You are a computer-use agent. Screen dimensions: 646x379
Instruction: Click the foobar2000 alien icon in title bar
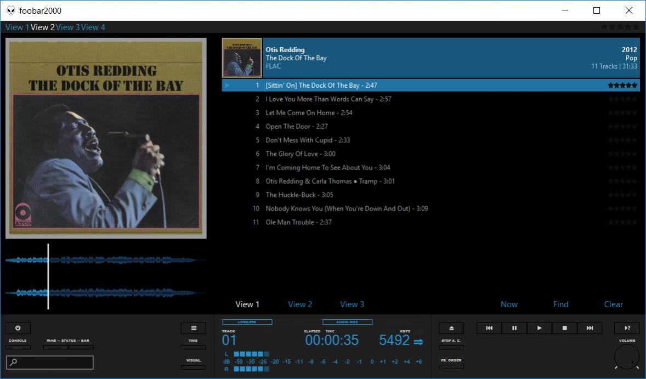11,10
